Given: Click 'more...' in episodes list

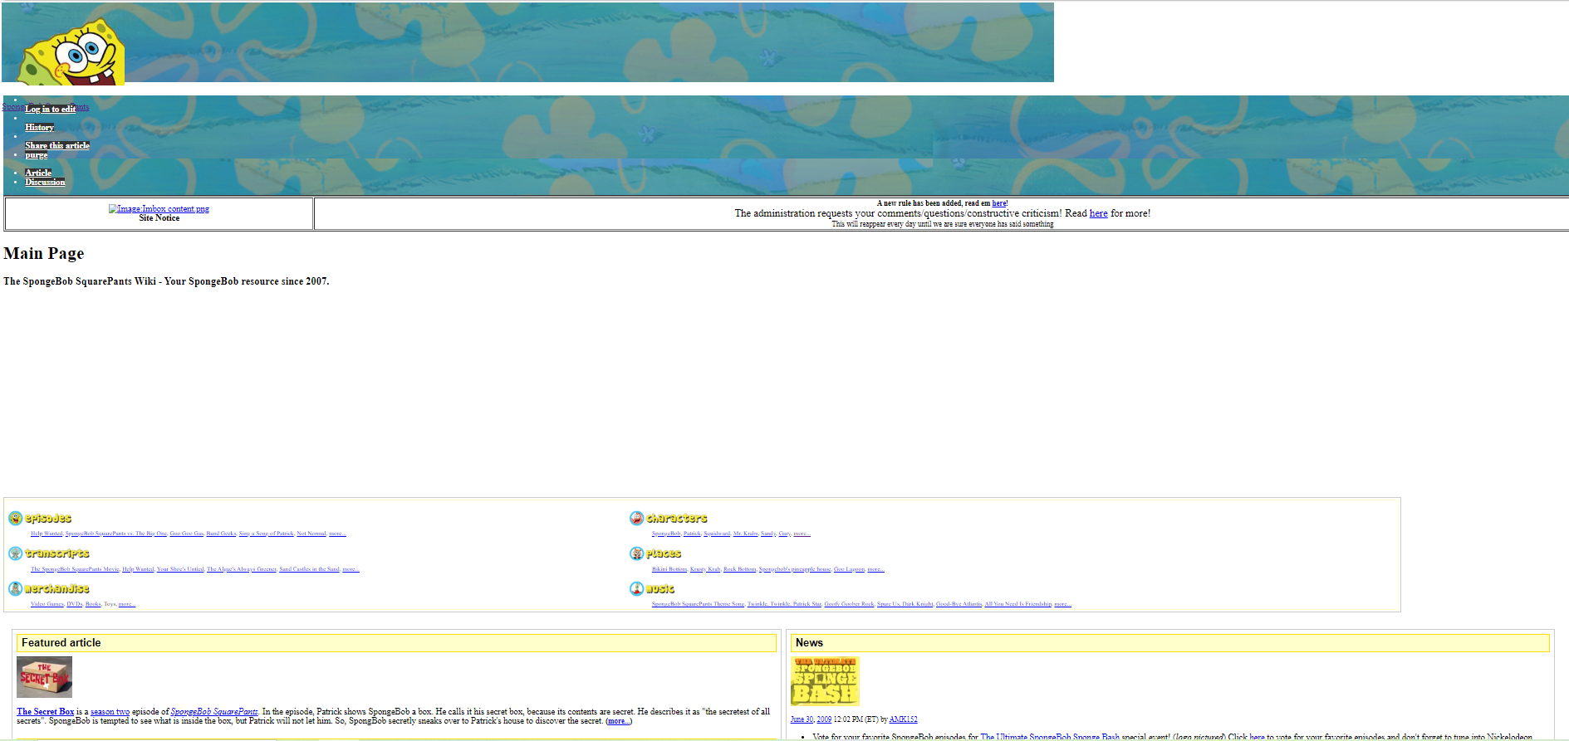Looking at the screenshot, I should [x=337, y=534].
